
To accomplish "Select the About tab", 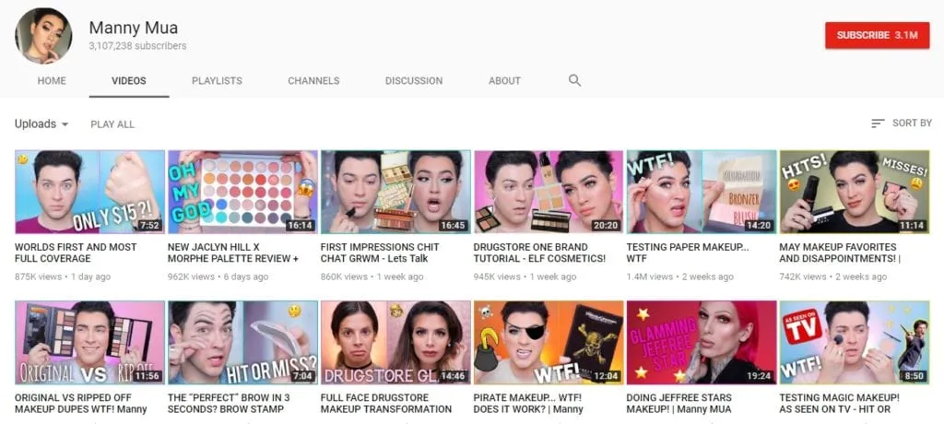I will point(504,81).
